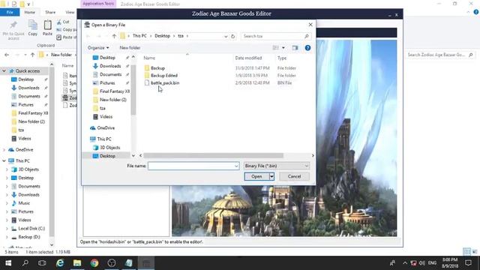
Task: Open the File name history dropdown arrow
Action: click(x=236, y=166)
